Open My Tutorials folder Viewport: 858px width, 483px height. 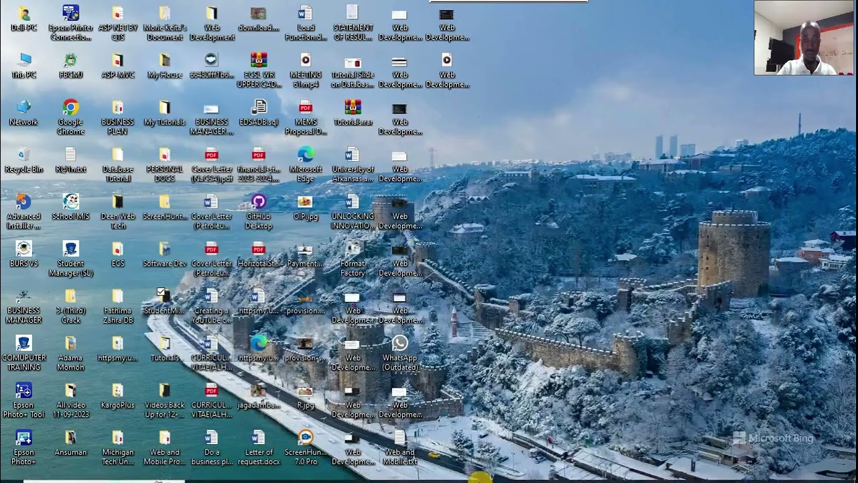click(164, 113)
